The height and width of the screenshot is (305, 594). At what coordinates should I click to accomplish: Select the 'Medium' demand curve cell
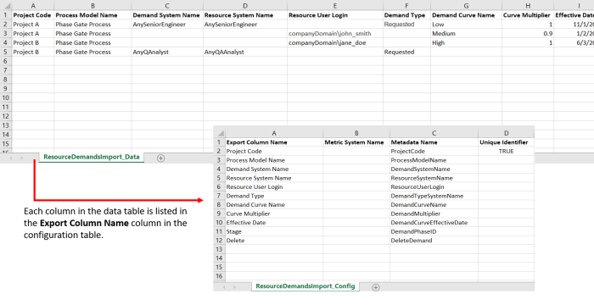point(467,34)
